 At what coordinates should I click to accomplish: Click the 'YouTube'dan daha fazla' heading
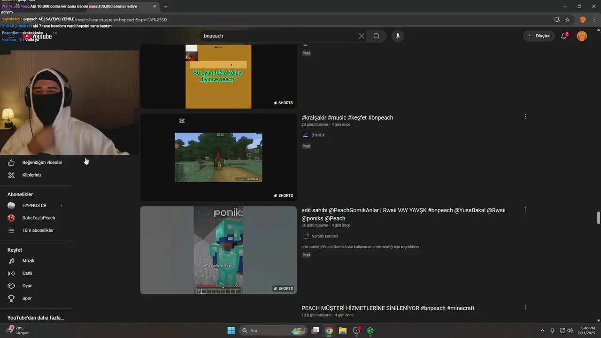point(36,318)
